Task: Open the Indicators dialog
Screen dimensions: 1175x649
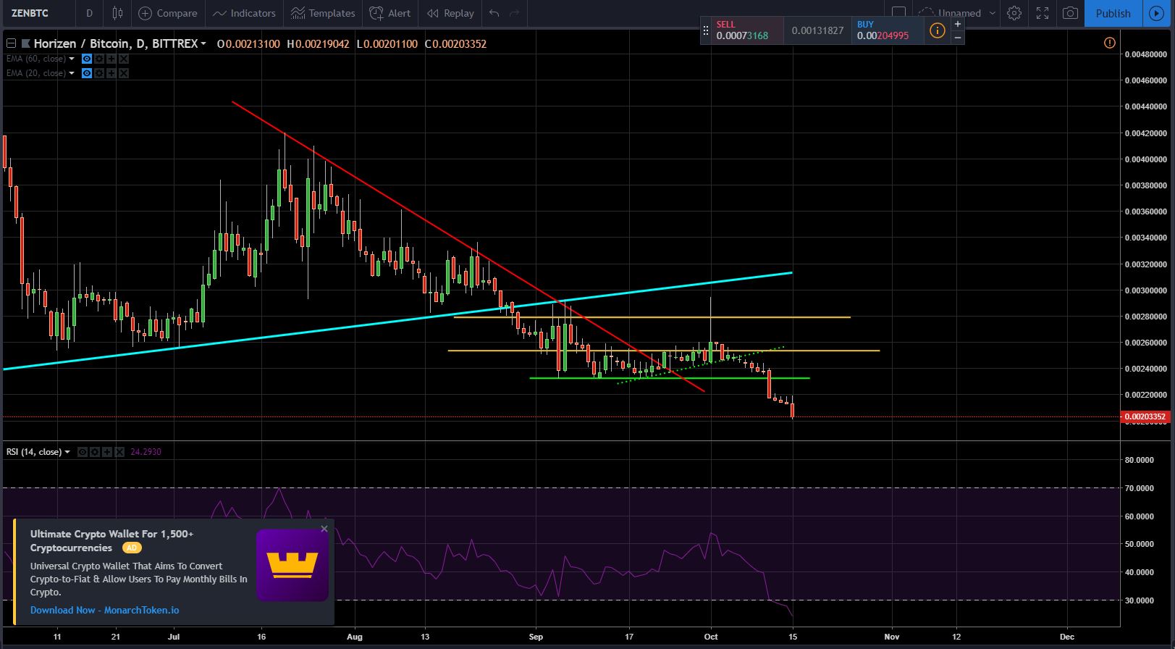Action: [244, 13]
